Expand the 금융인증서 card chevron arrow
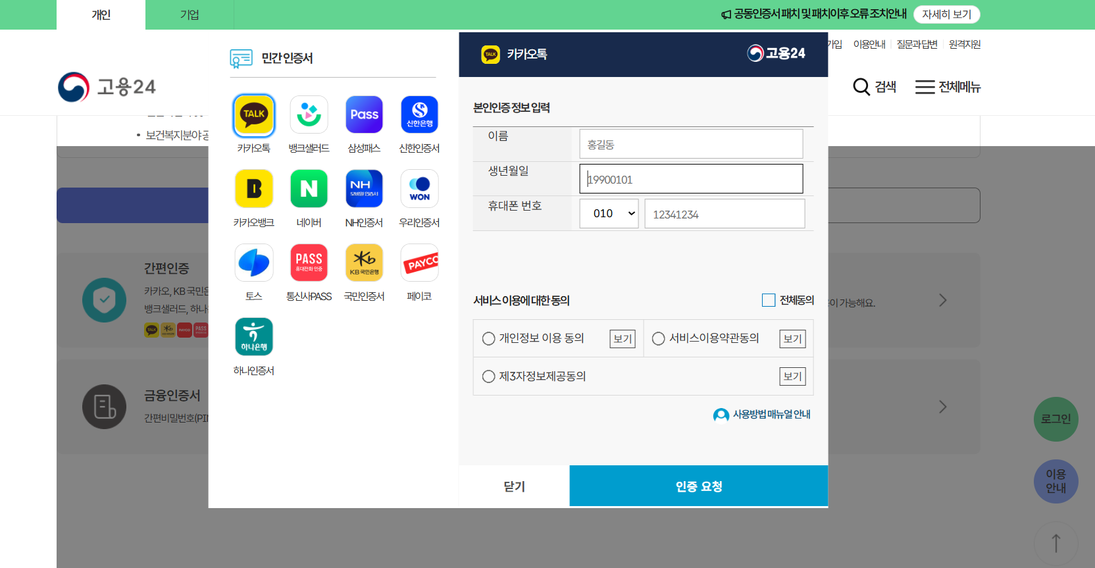This screenshot has height=568, width=1095. [942, 407]
